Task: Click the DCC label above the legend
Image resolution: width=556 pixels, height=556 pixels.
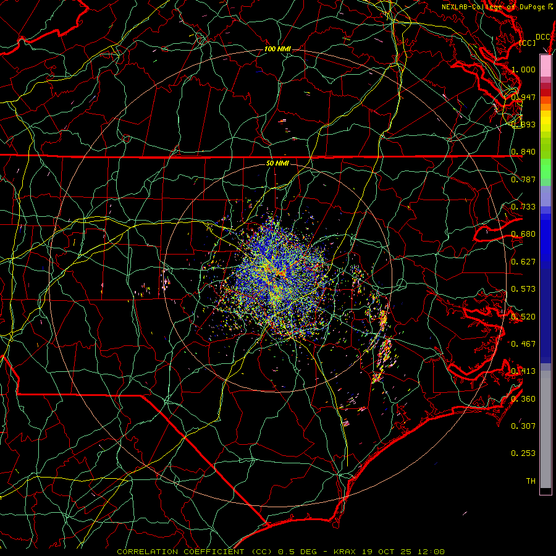Action: tap(542, 37)
